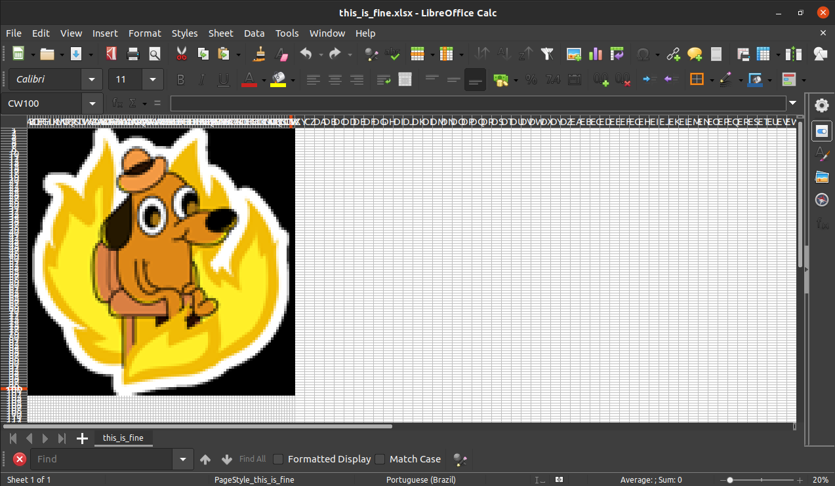The height and width of the screenshot is (486, 835).
Task: Toggle Bold formatting
Action: coord(181,79)
